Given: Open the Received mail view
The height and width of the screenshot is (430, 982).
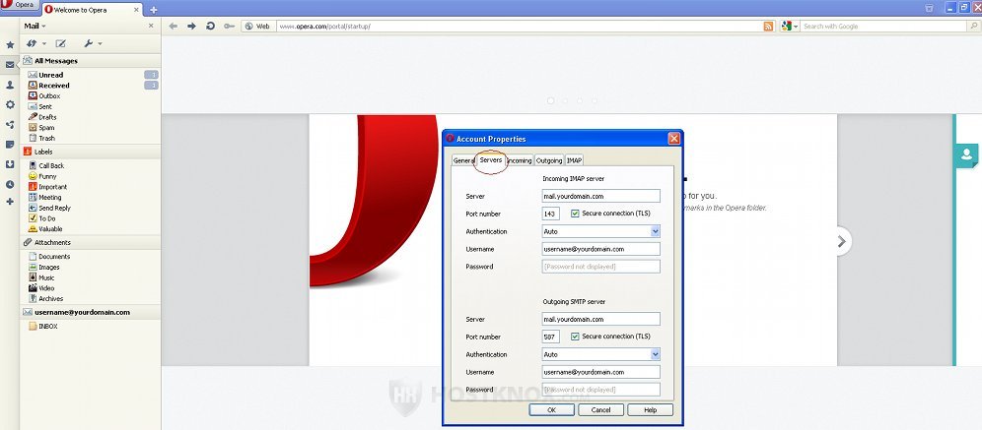Looking at the screenshot, I should [x=54, y=86].
